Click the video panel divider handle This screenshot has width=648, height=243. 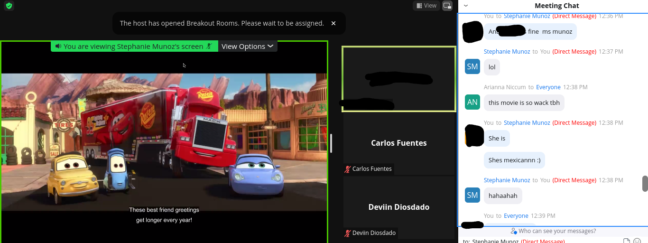[331, 143]
